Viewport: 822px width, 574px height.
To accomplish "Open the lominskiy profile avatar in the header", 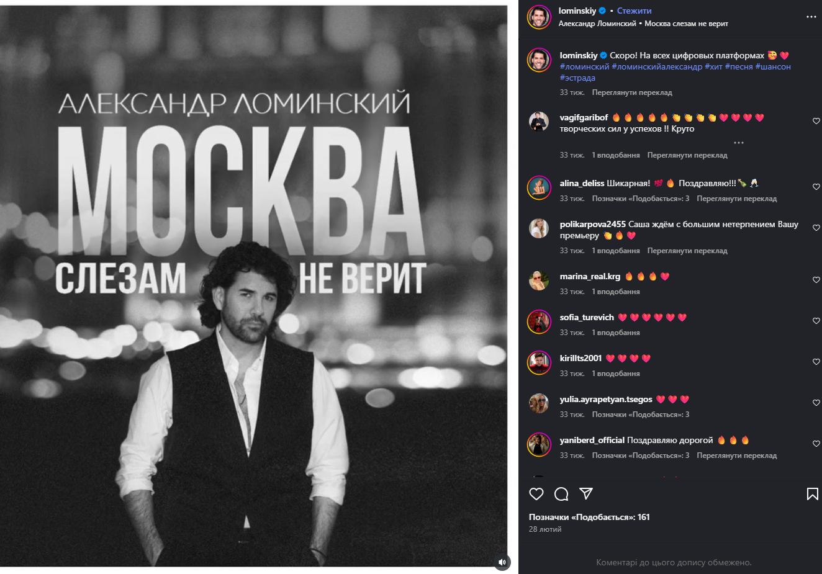I will pos(539,17).
